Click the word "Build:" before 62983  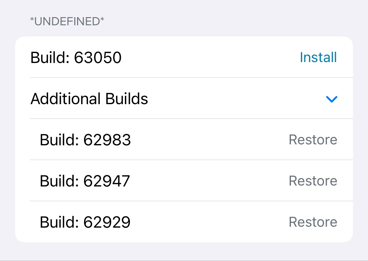[x=59, y=140]
